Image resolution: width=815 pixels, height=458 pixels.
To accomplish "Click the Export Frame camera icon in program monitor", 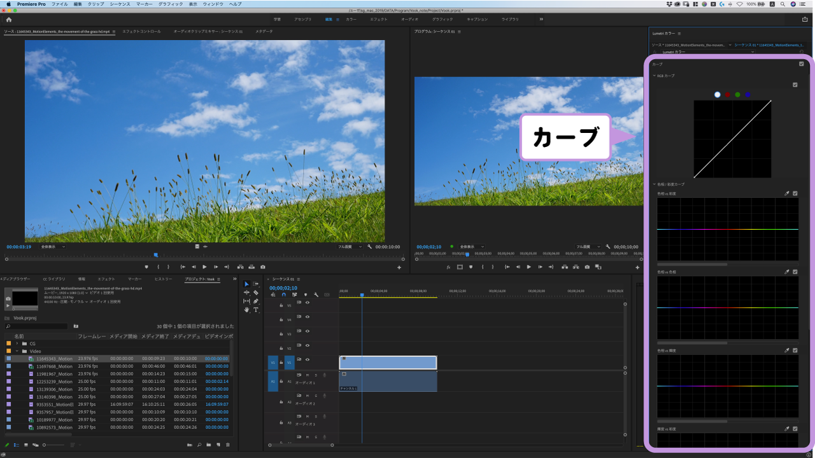I will tap(586, 267).
